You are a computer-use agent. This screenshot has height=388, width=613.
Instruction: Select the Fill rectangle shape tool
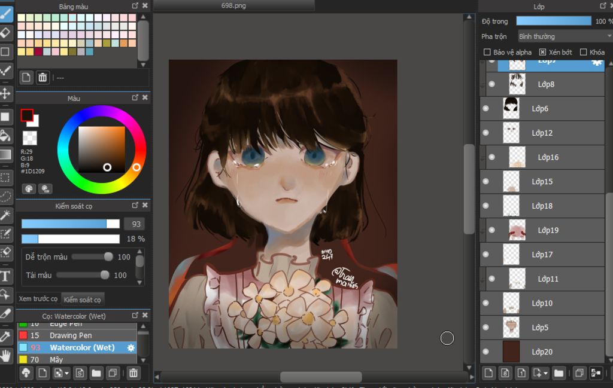[x=5, y=117]
